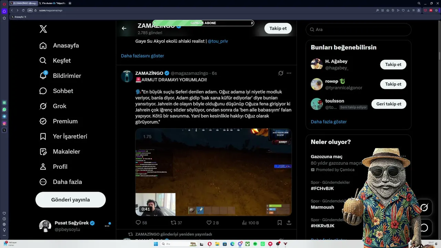The height and width of the screenshot is (248, 441).
Task: Click Daha fazlasını göster link
Action: [142, 56]
